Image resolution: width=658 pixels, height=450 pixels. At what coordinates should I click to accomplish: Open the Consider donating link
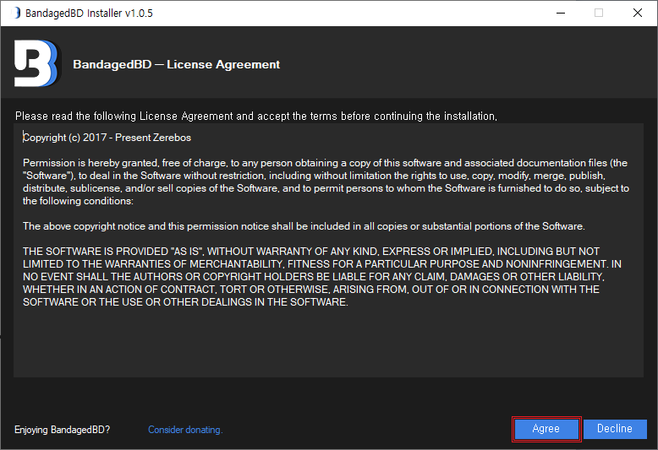185,430
